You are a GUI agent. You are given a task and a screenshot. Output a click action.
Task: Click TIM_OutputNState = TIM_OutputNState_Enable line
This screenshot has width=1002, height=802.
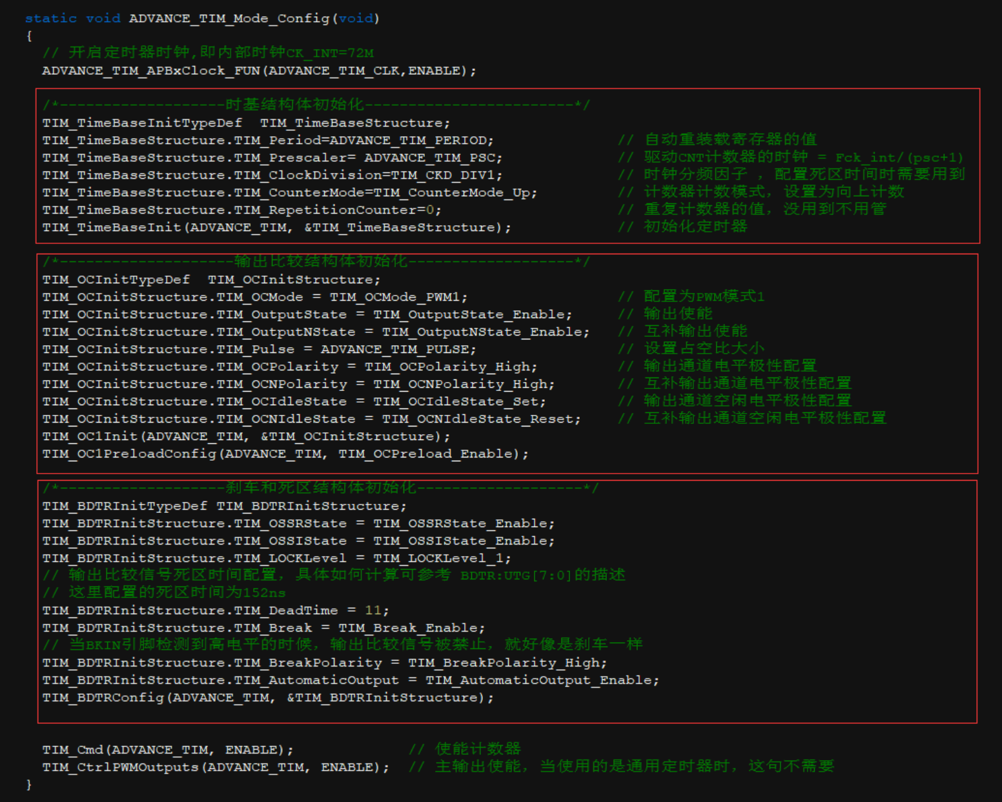click(316, 332)
